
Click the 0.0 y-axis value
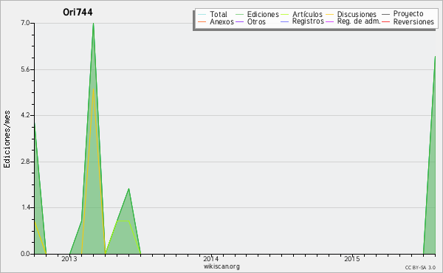(x=25, y=254)
